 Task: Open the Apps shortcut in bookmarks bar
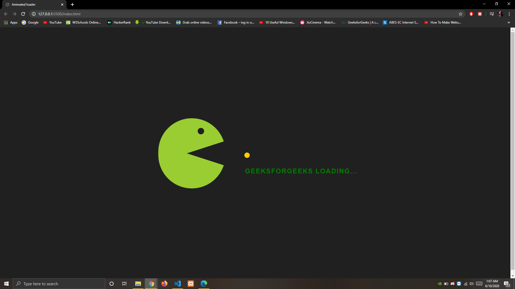11,22
